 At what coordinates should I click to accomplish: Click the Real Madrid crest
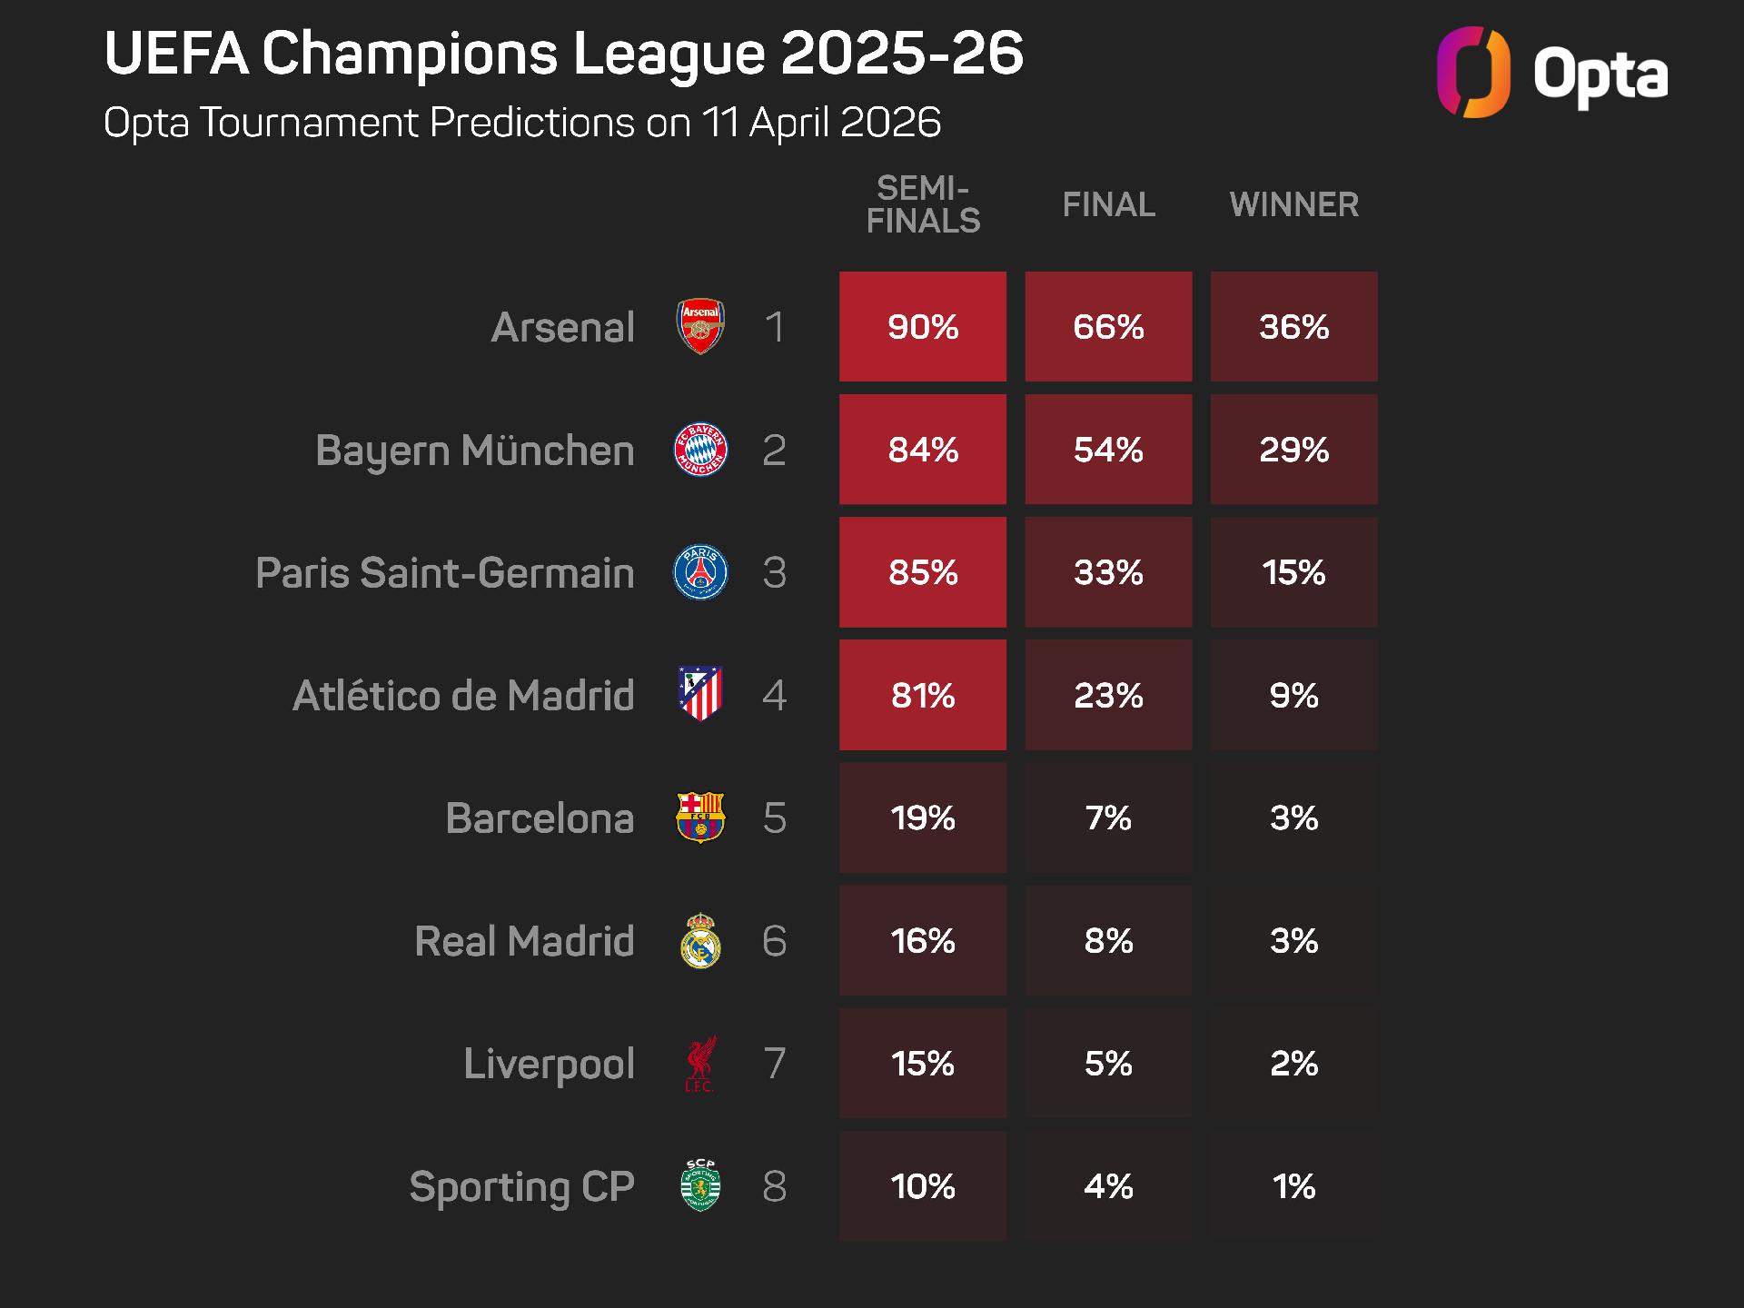coord(700,941)
